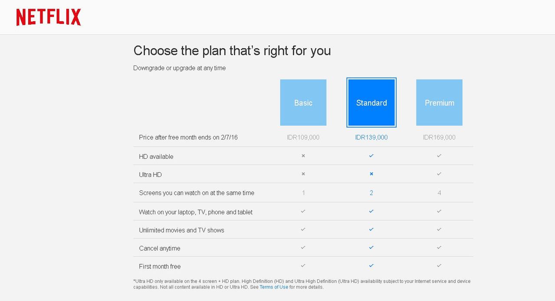Select the Standard plan tile

click(x=371, y=102)
